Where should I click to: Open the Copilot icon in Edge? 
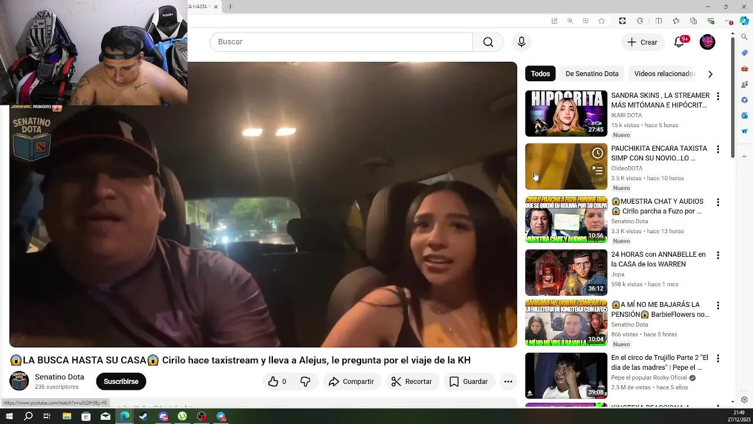coord(744,21)
